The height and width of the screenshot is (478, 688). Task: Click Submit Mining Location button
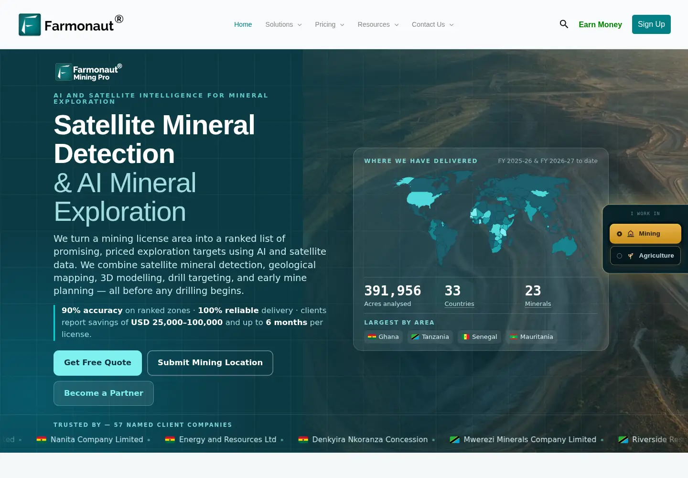(210, 363)
